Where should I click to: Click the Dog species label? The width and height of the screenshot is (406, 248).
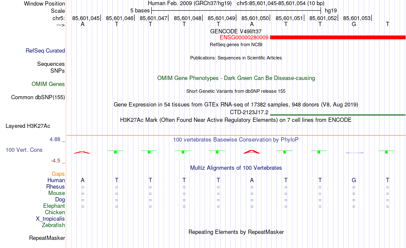[60, 200]
